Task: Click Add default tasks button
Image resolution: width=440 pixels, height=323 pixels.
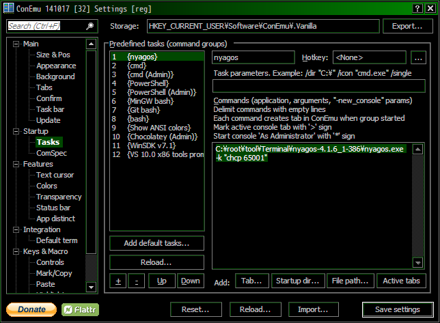Action: (156, 243)
